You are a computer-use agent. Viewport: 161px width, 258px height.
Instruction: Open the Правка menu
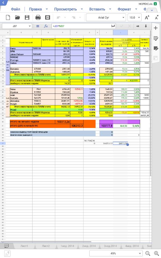pos(35,9)
